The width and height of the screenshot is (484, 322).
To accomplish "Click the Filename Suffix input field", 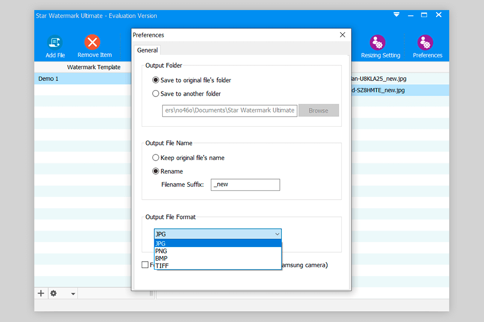I will coord(245,185).
